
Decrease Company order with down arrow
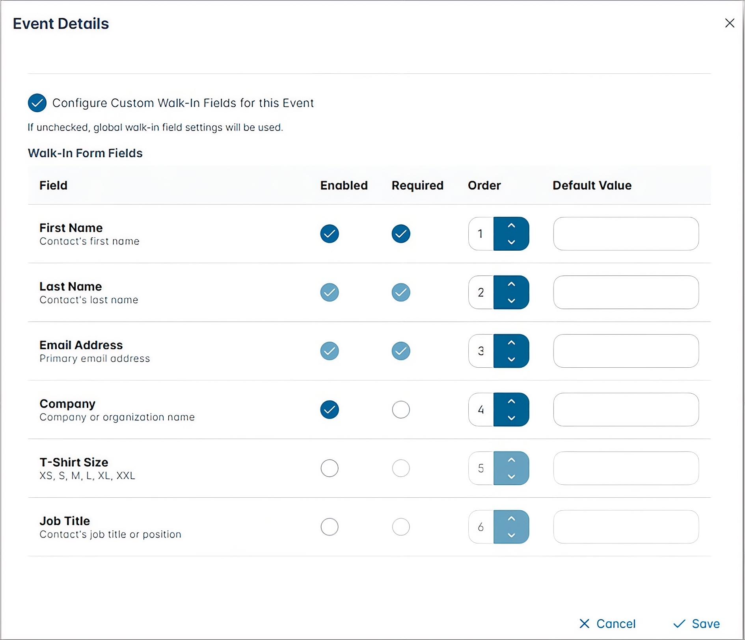pyautogui.click(x=511, y=418)
